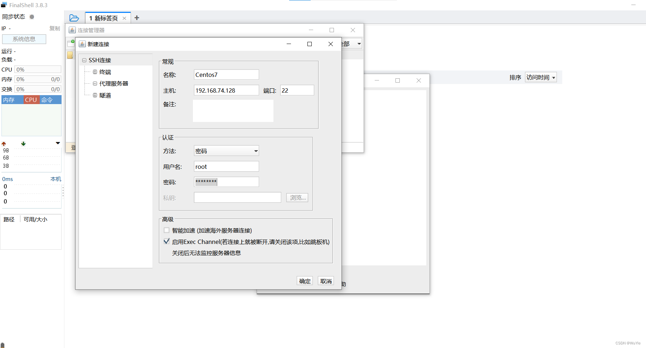The height and width of the screenshot is (348, 646).
Task: Select 隧道 in the settings tree
Action: coord(105,95)
